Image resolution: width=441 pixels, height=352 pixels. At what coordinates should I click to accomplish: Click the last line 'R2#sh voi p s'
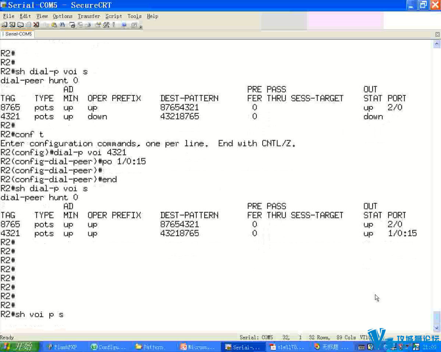pyautogui.click(x=32, y=314)
